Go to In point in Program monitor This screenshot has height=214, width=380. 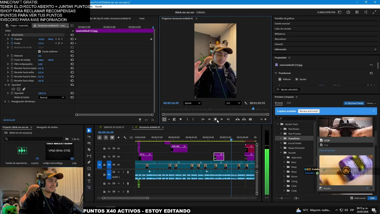coord(203,119)
